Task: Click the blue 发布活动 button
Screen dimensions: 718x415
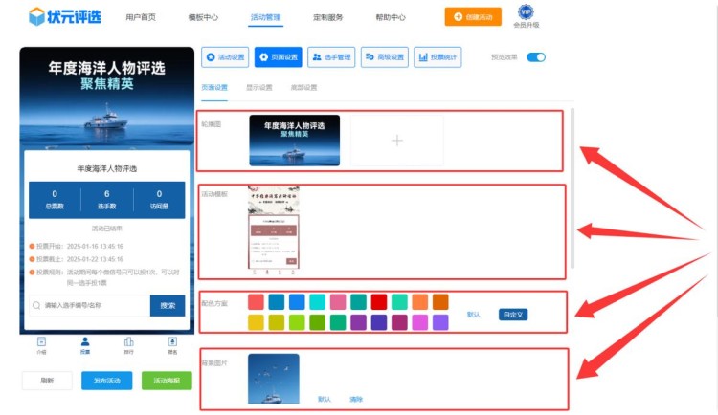Action: click(106, 381)
